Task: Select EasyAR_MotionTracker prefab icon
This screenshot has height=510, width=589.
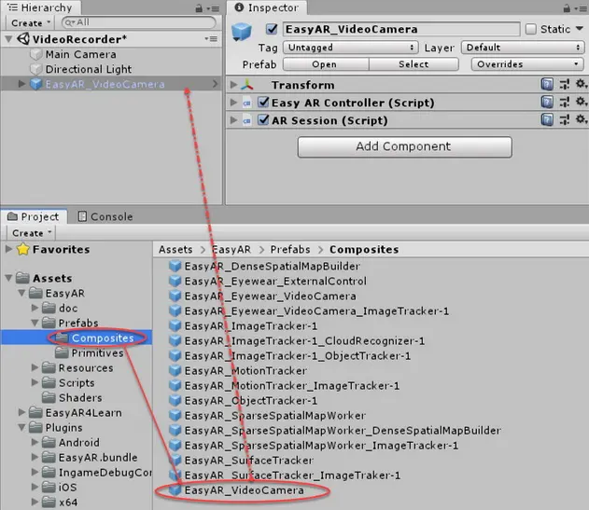Action: (x=175, y=371)
